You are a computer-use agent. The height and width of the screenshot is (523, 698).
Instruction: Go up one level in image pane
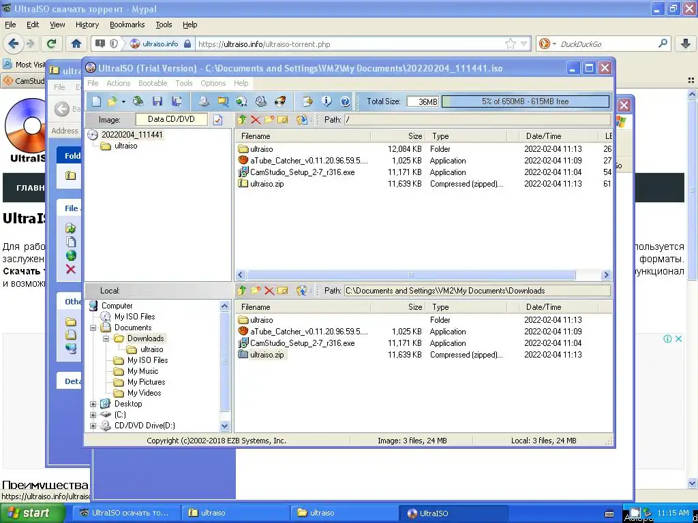(x=242, y=120)
